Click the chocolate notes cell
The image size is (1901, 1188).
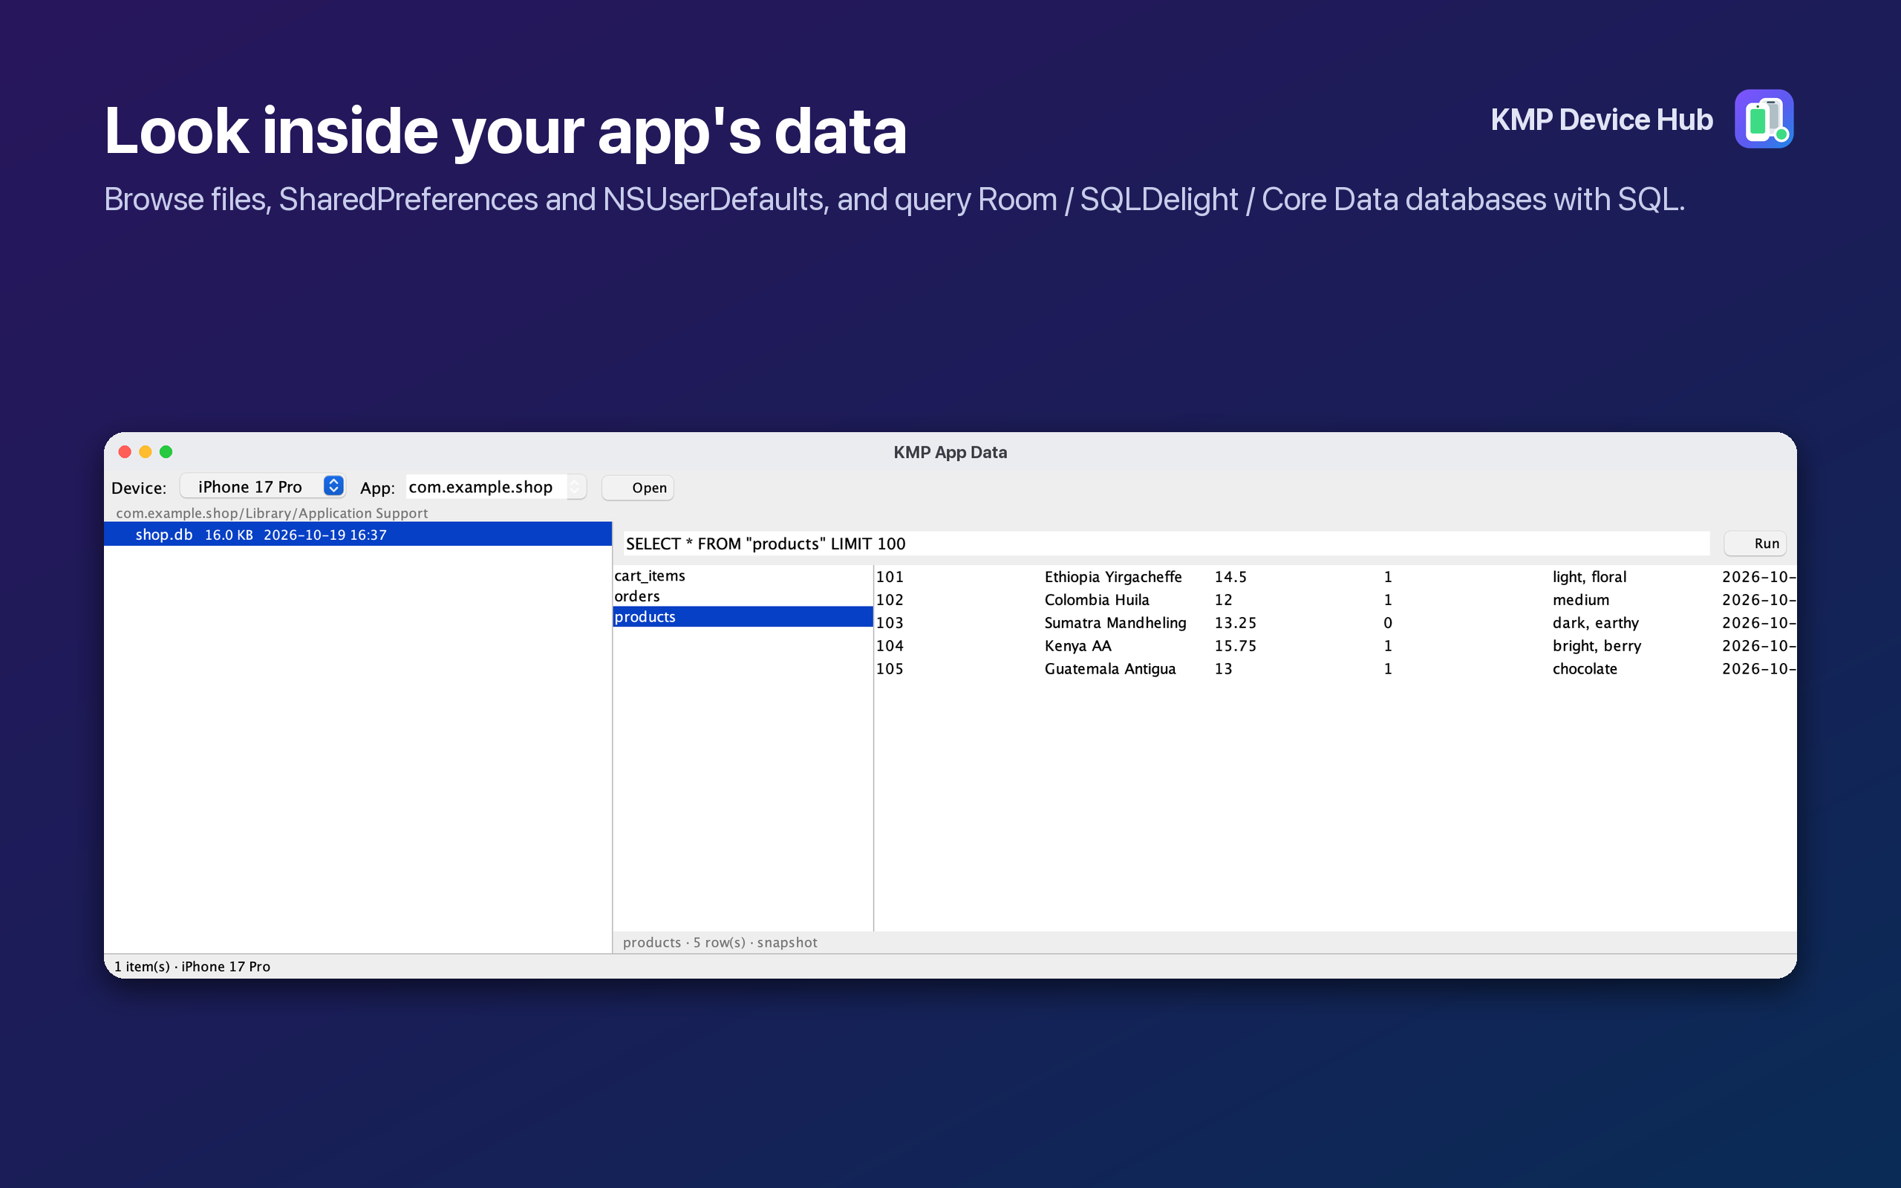pyautogui.click(x=1585, y=669)
